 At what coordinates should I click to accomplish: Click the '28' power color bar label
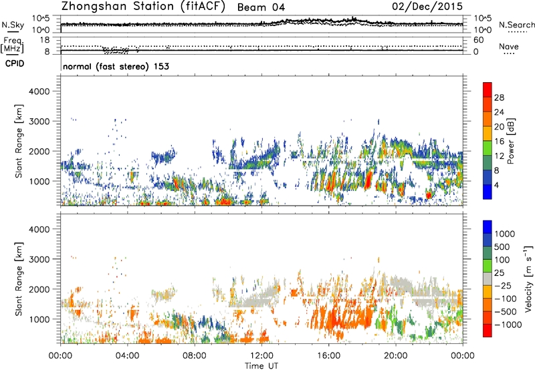coord(499,98)
